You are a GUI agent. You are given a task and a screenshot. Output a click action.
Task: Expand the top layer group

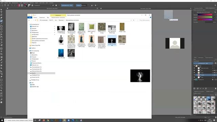click(x=198, y=65)
